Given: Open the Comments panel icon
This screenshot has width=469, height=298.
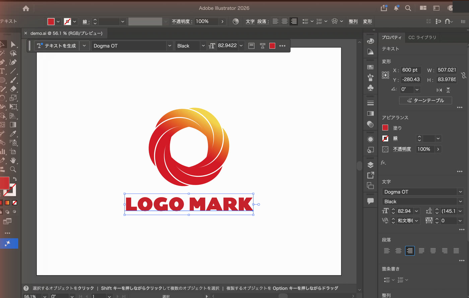Looking at the screenshot, I should [x=371, y=201].
